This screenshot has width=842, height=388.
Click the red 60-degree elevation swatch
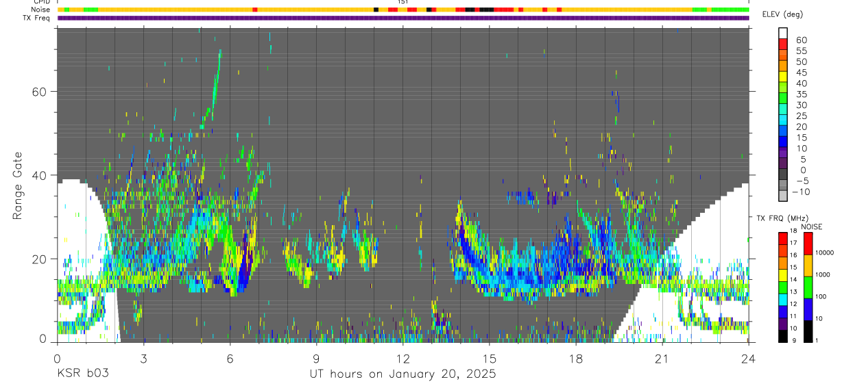pyautogui.click(x=783, y=45)
